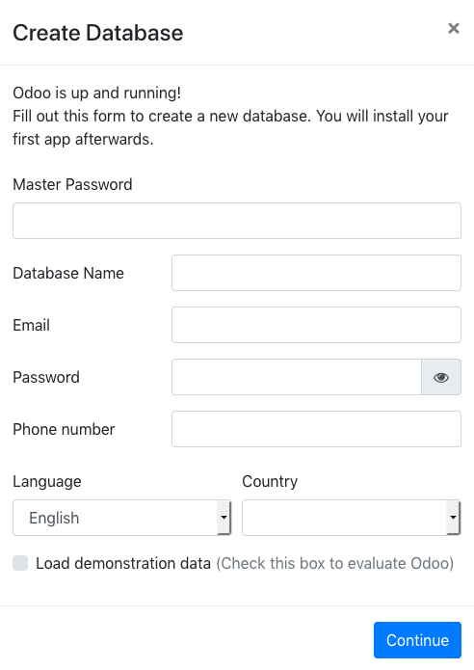Enable the Load demonstration data checkbox
474x670 pixels.
20,563
